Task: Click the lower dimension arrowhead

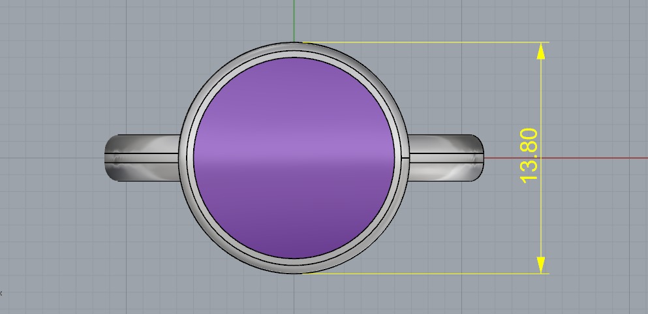Action: (x=540, y=265)
